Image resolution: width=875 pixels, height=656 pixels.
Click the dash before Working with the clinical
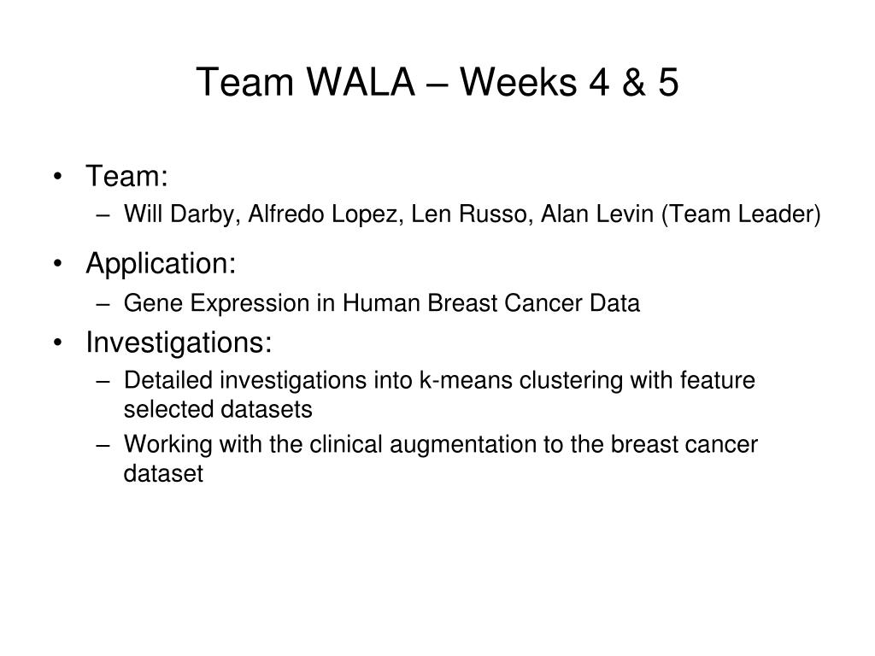point(103,446)
